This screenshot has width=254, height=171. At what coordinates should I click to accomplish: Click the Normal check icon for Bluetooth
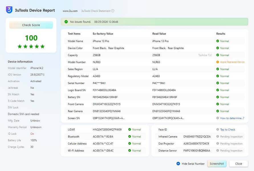130,136
